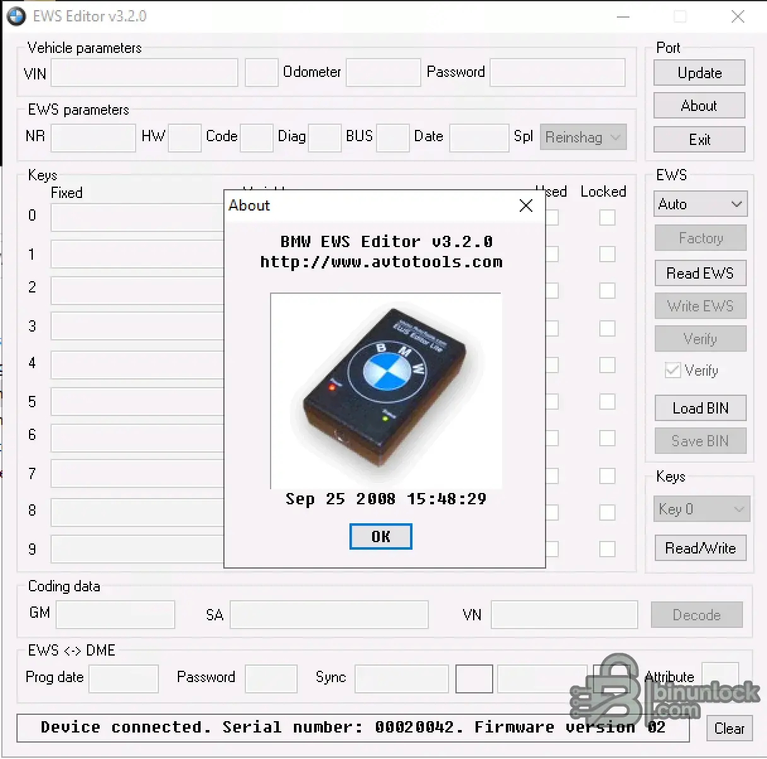Click the Decode button
This screenshot has width=767, height=759.
point(697,615)
